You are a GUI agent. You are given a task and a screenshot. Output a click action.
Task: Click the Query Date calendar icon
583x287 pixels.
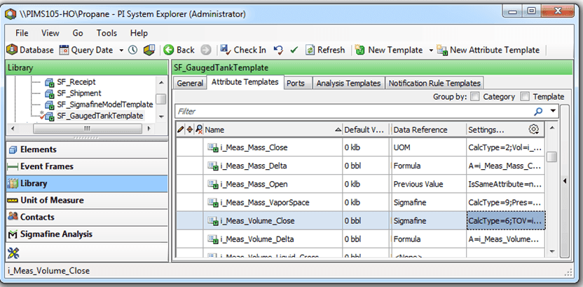[x=64, y=50]
